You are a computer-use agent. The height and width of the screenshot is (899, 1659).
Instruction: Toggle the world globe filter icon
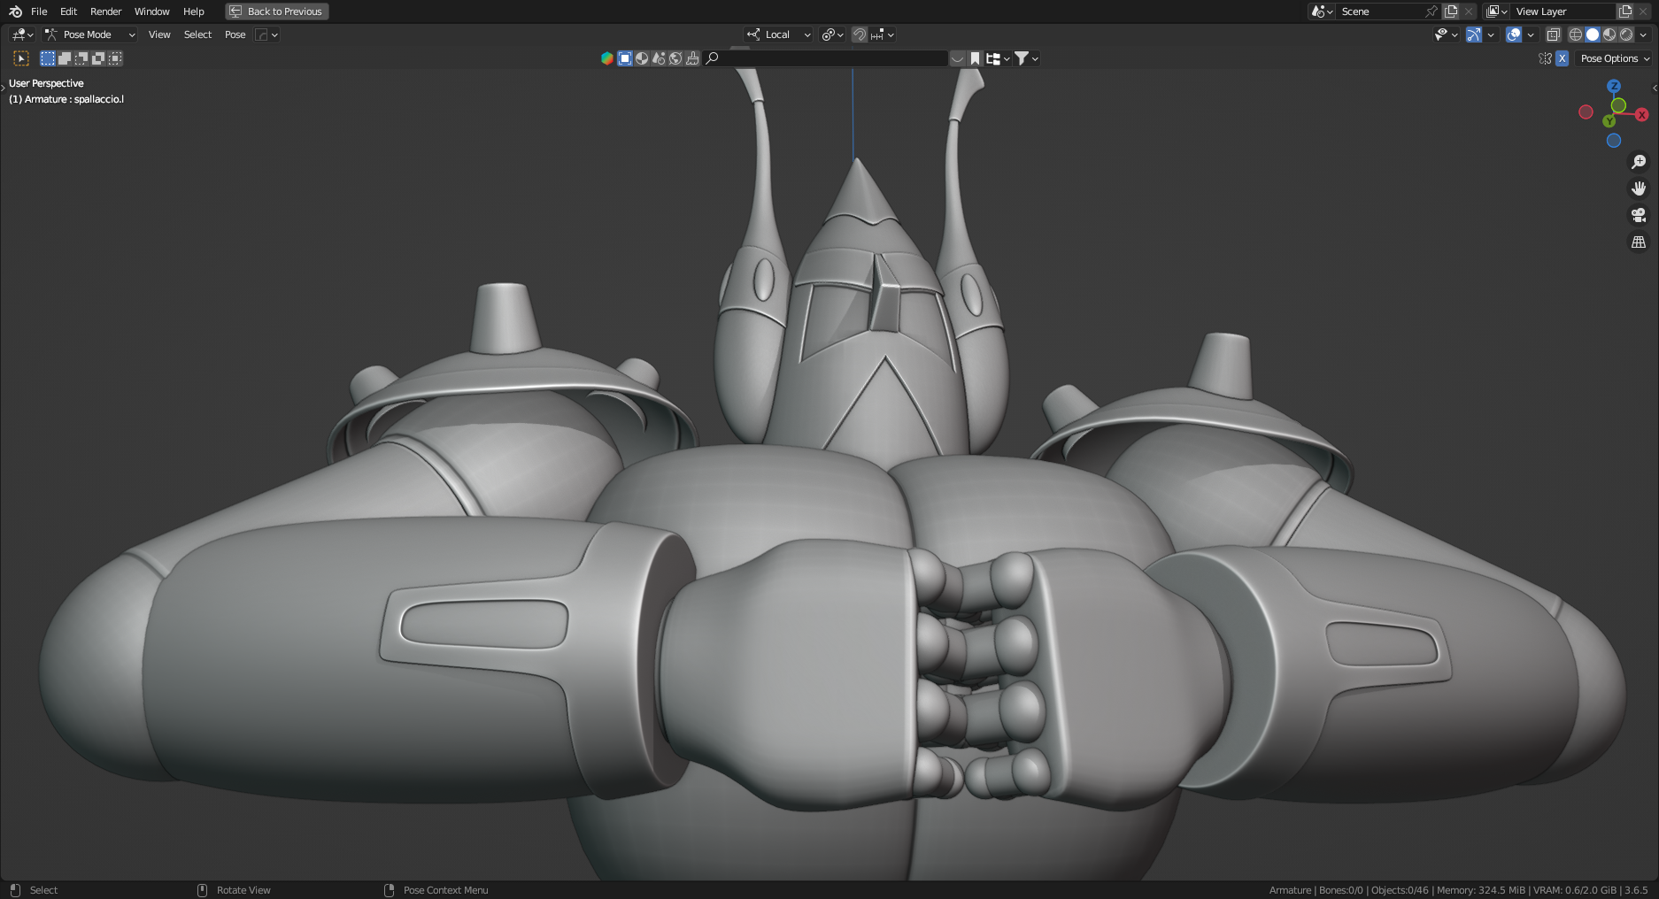[x=675, y=58]
